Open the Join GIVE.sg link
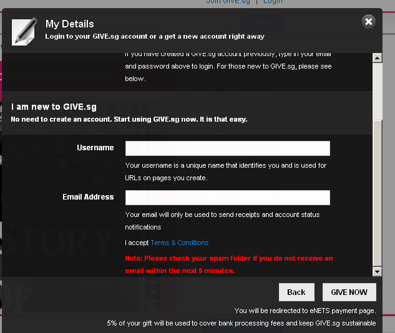The height and width of the screenshot is (333, 395). click(x=228, y=2)
